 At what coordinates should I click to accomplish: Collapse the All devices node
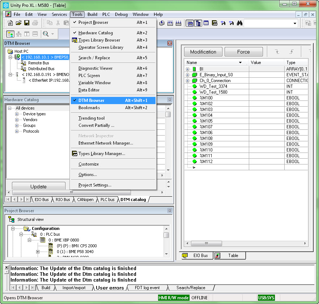[x=9, y=108]
